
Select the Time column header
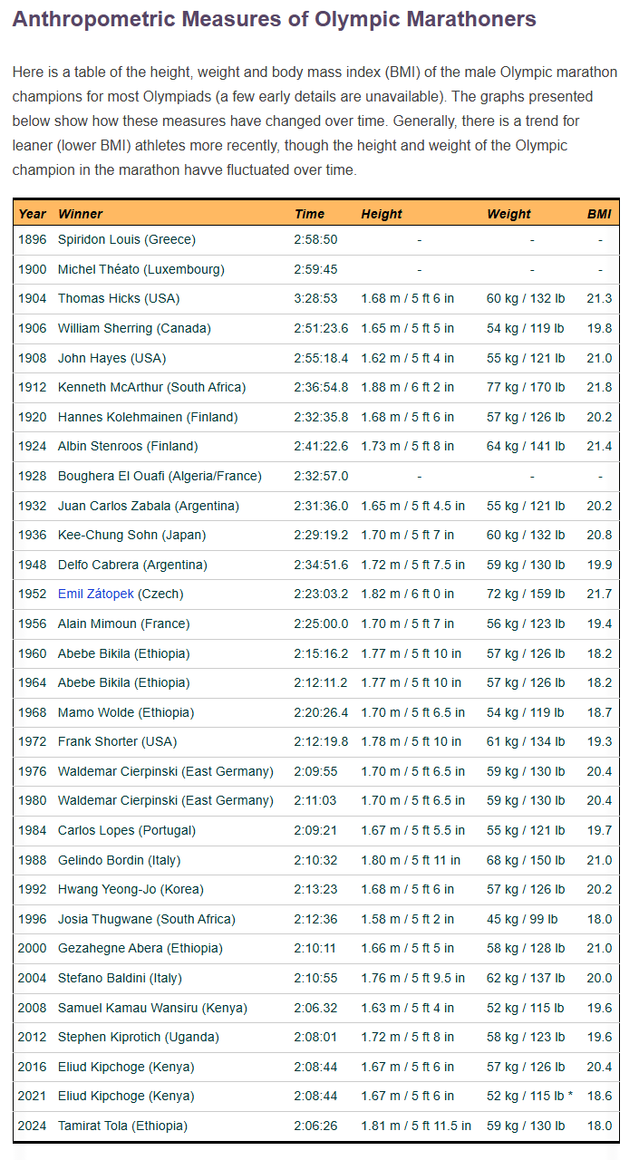click(x=309, y=214)
